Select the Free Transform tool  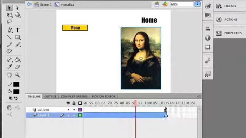point(10,15)
